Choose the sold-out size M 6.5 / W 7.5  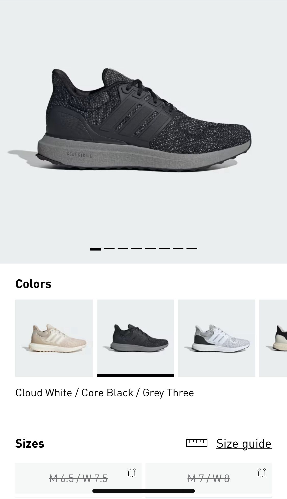(x=78, y=478)
